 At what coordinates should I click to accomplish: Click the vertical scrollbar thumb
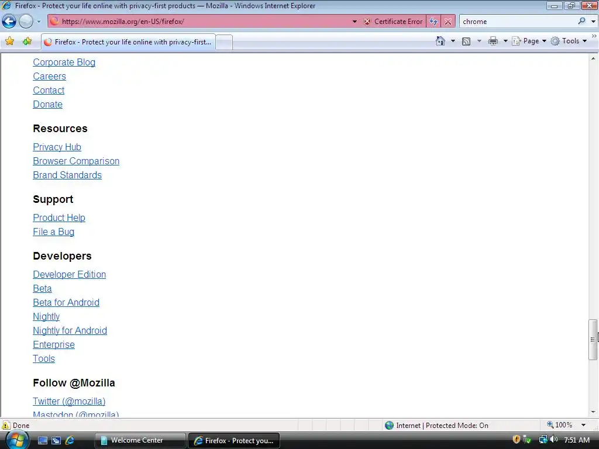[593, 340]
